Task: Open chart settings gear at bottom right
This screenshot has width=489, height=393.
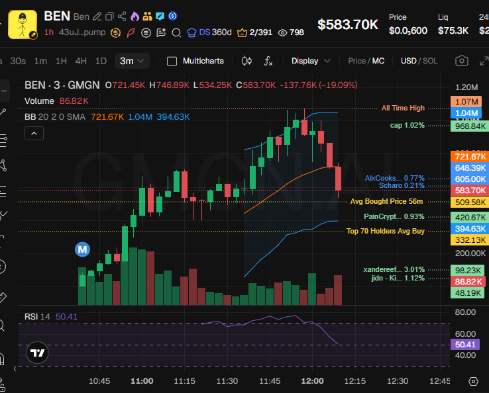Action: [x=473, y=381]
